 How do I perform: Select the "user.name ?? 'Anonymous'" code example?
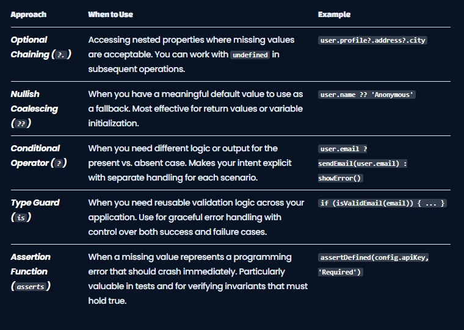tap(367, 95)
